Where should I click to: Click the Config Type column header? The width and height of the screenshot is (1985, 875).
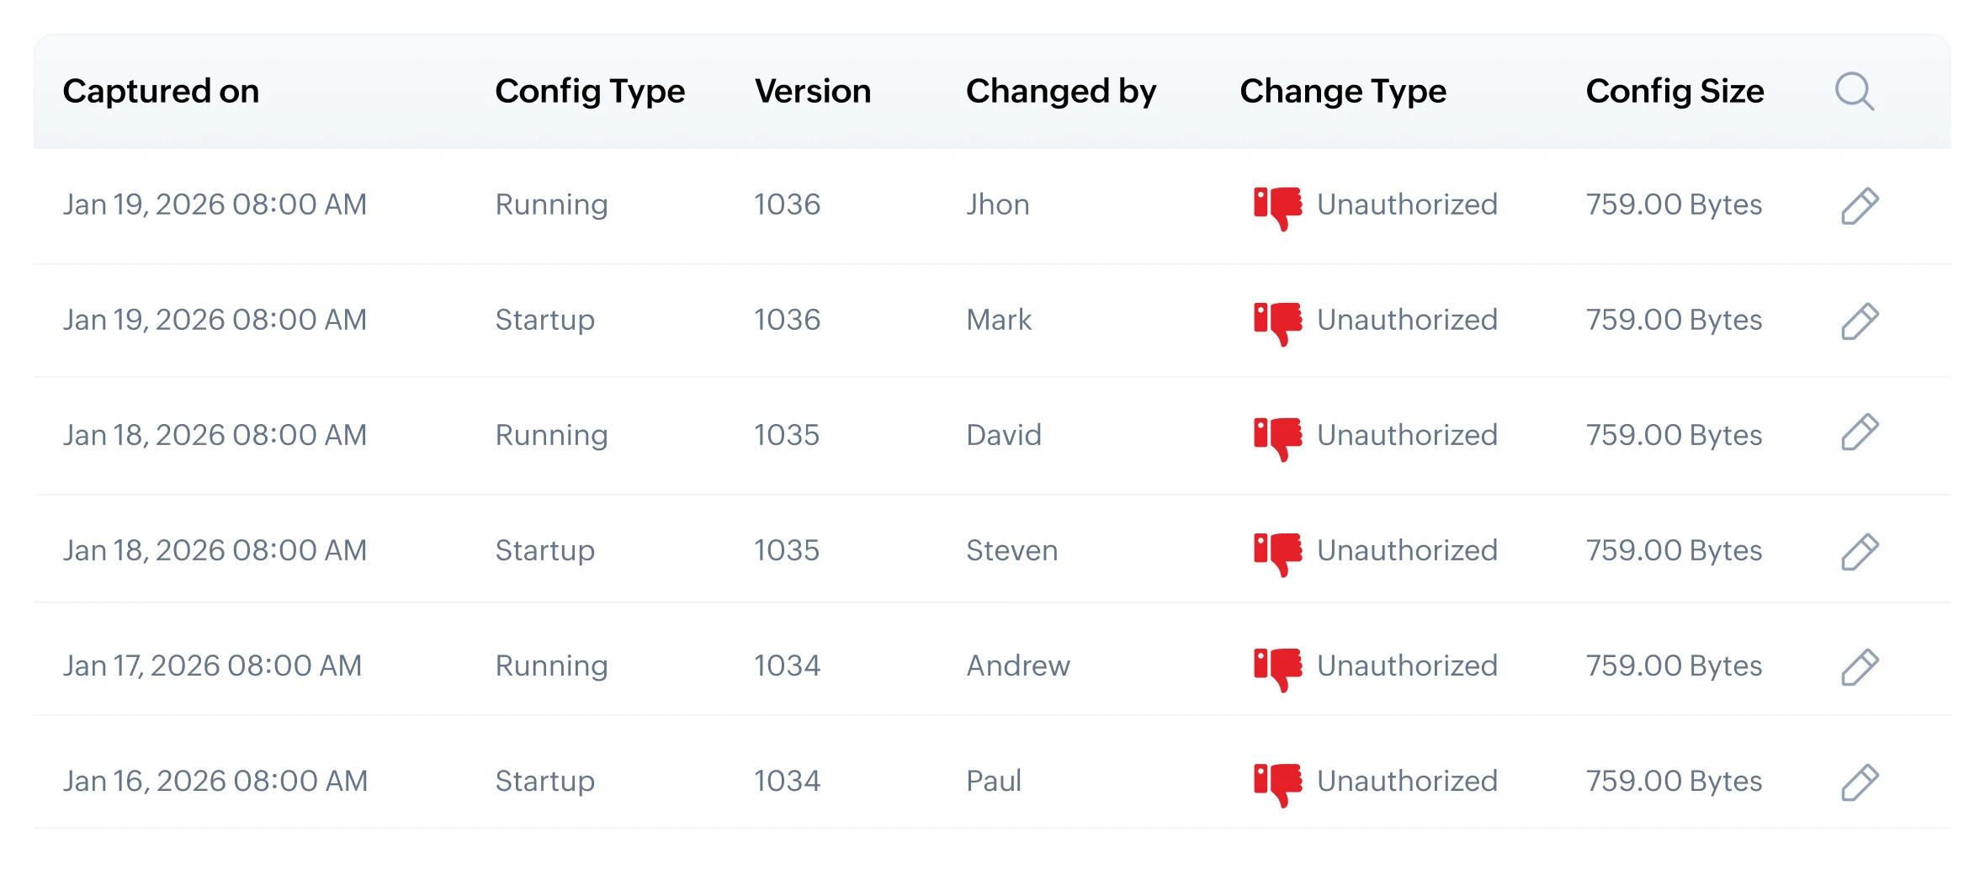[x=590, y=91]
